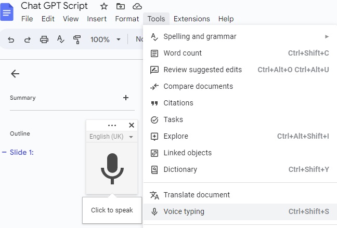Screen dimensions: 337x228
Task: Click the print icon
Action: tap(44, 39)
